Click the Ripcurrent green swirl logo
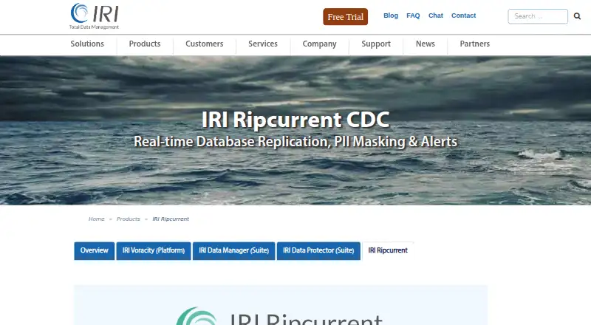 197,317
